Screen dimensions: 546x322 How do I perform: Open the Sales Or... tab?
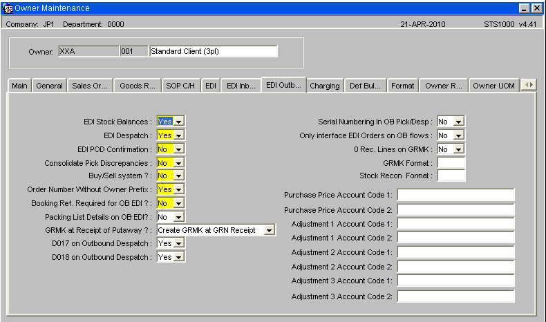tap(90, 86)
